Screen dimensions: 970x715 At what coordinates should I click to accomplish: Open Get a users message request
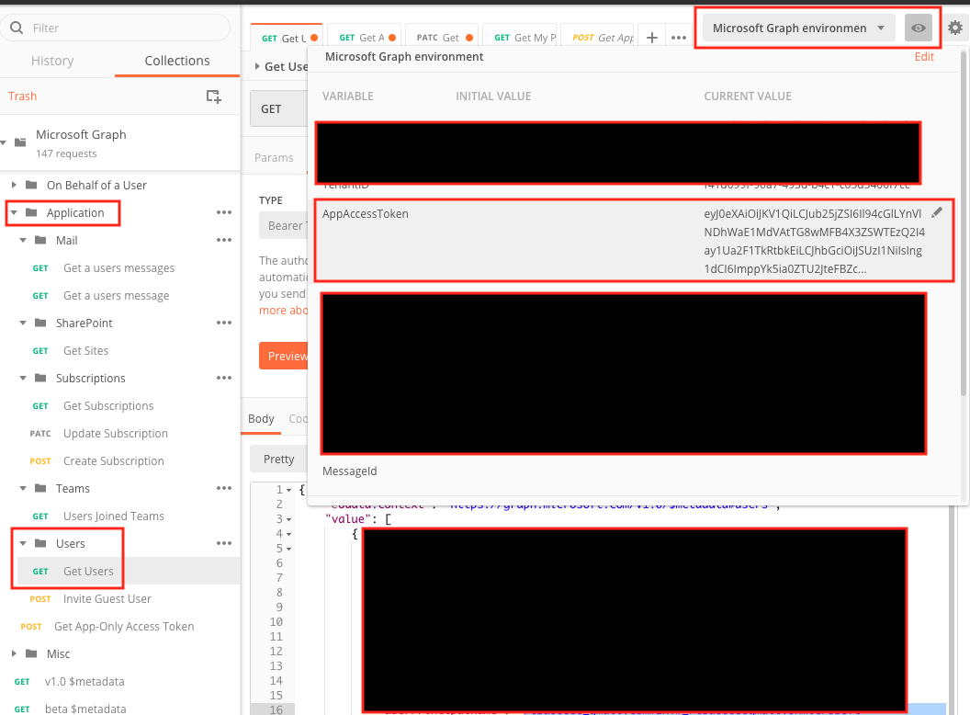coord(117,295)
